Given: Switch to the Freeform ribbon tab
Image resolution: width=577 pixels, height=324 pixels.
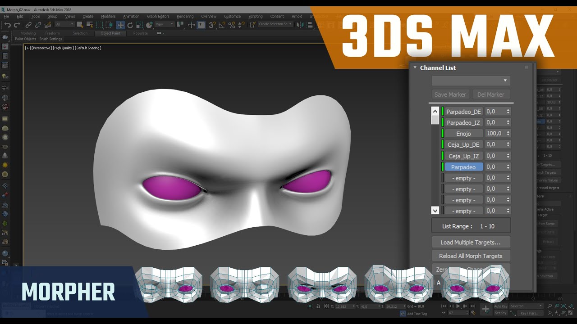Looking at the screenshot, I should [52, 33].
